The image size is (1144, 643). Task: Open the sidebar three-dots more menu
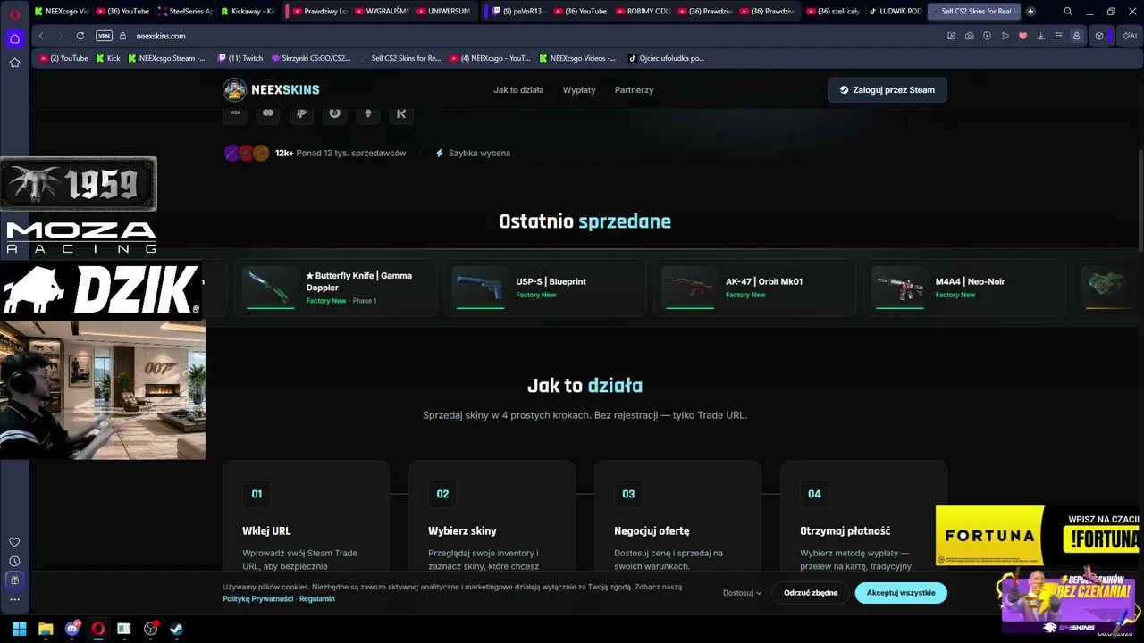pyautogui.click(x=14, y=599)
